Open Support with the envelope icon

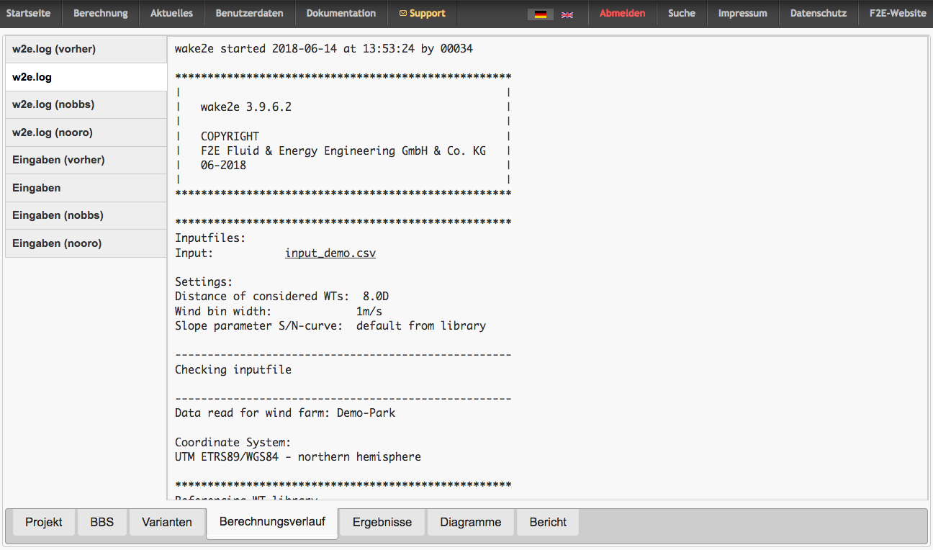[422, 13]
